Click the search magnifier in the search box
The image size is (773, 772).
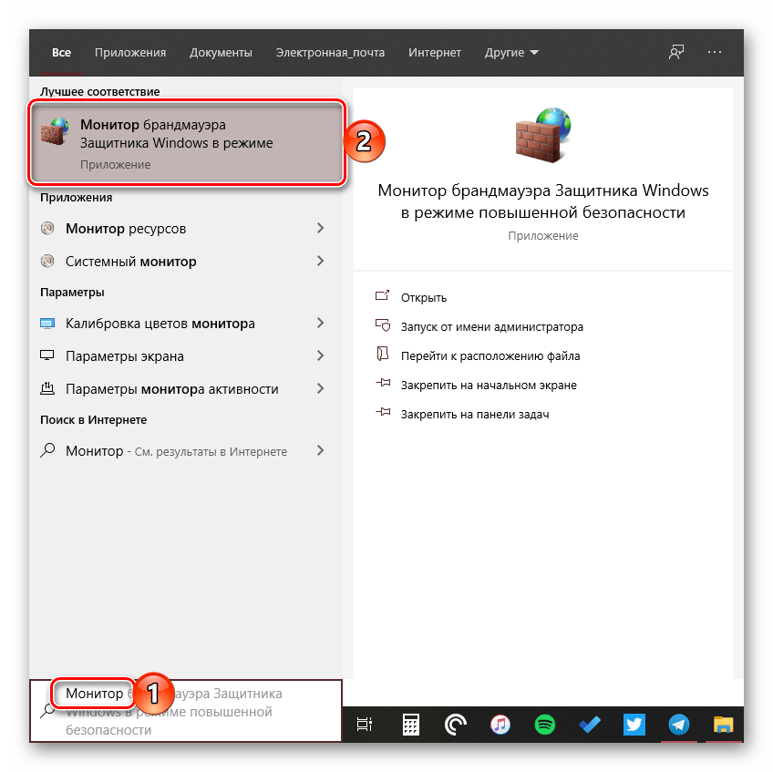(47, 710)
